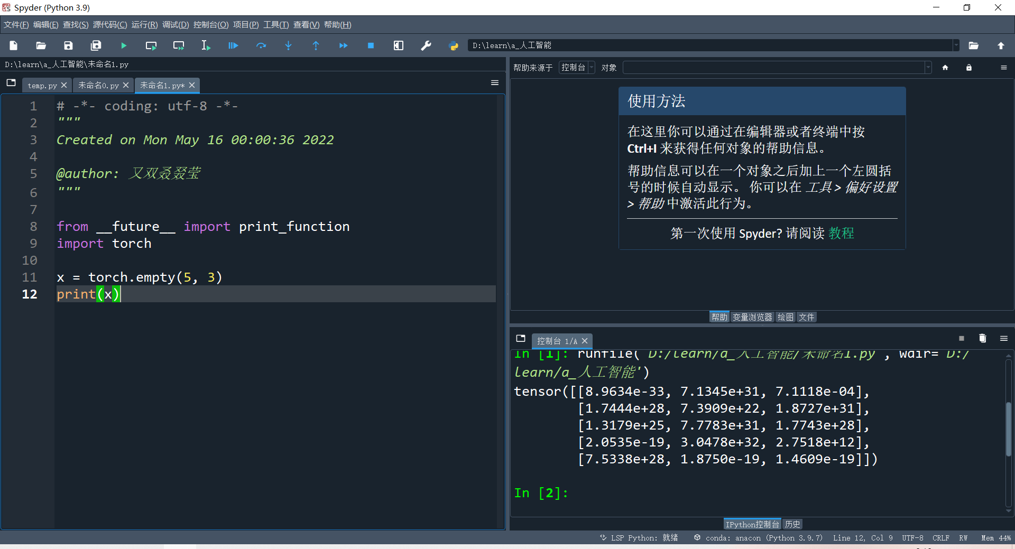This screenshot has width=1015, height=549.
Task: Open Preferences via the wrench icon
Action: click(426, 45)
